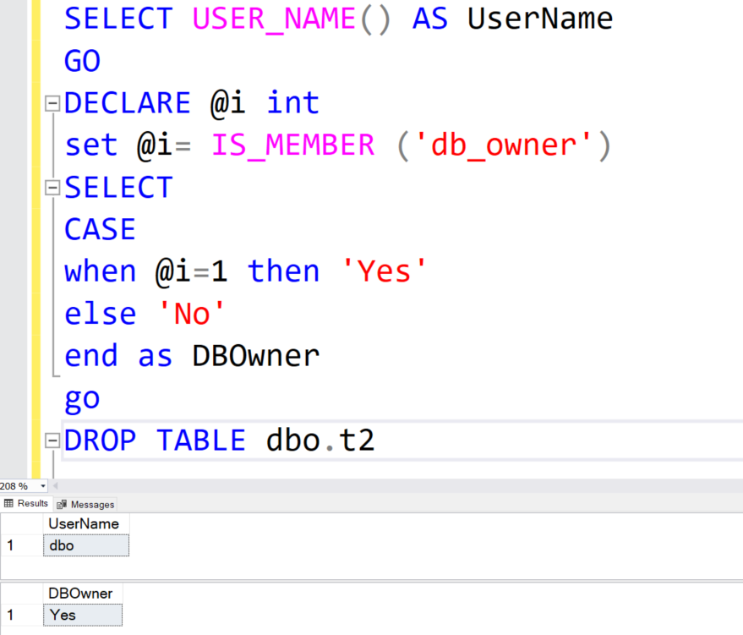Image resolution: width=743 pixels, height=635 pixels.
Task: Click the Messages tab icon
Action: click(62, 505)
